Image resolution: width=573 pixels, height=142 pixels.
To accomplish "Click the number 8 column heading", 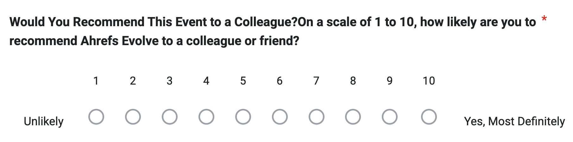I will pos(353,81).
